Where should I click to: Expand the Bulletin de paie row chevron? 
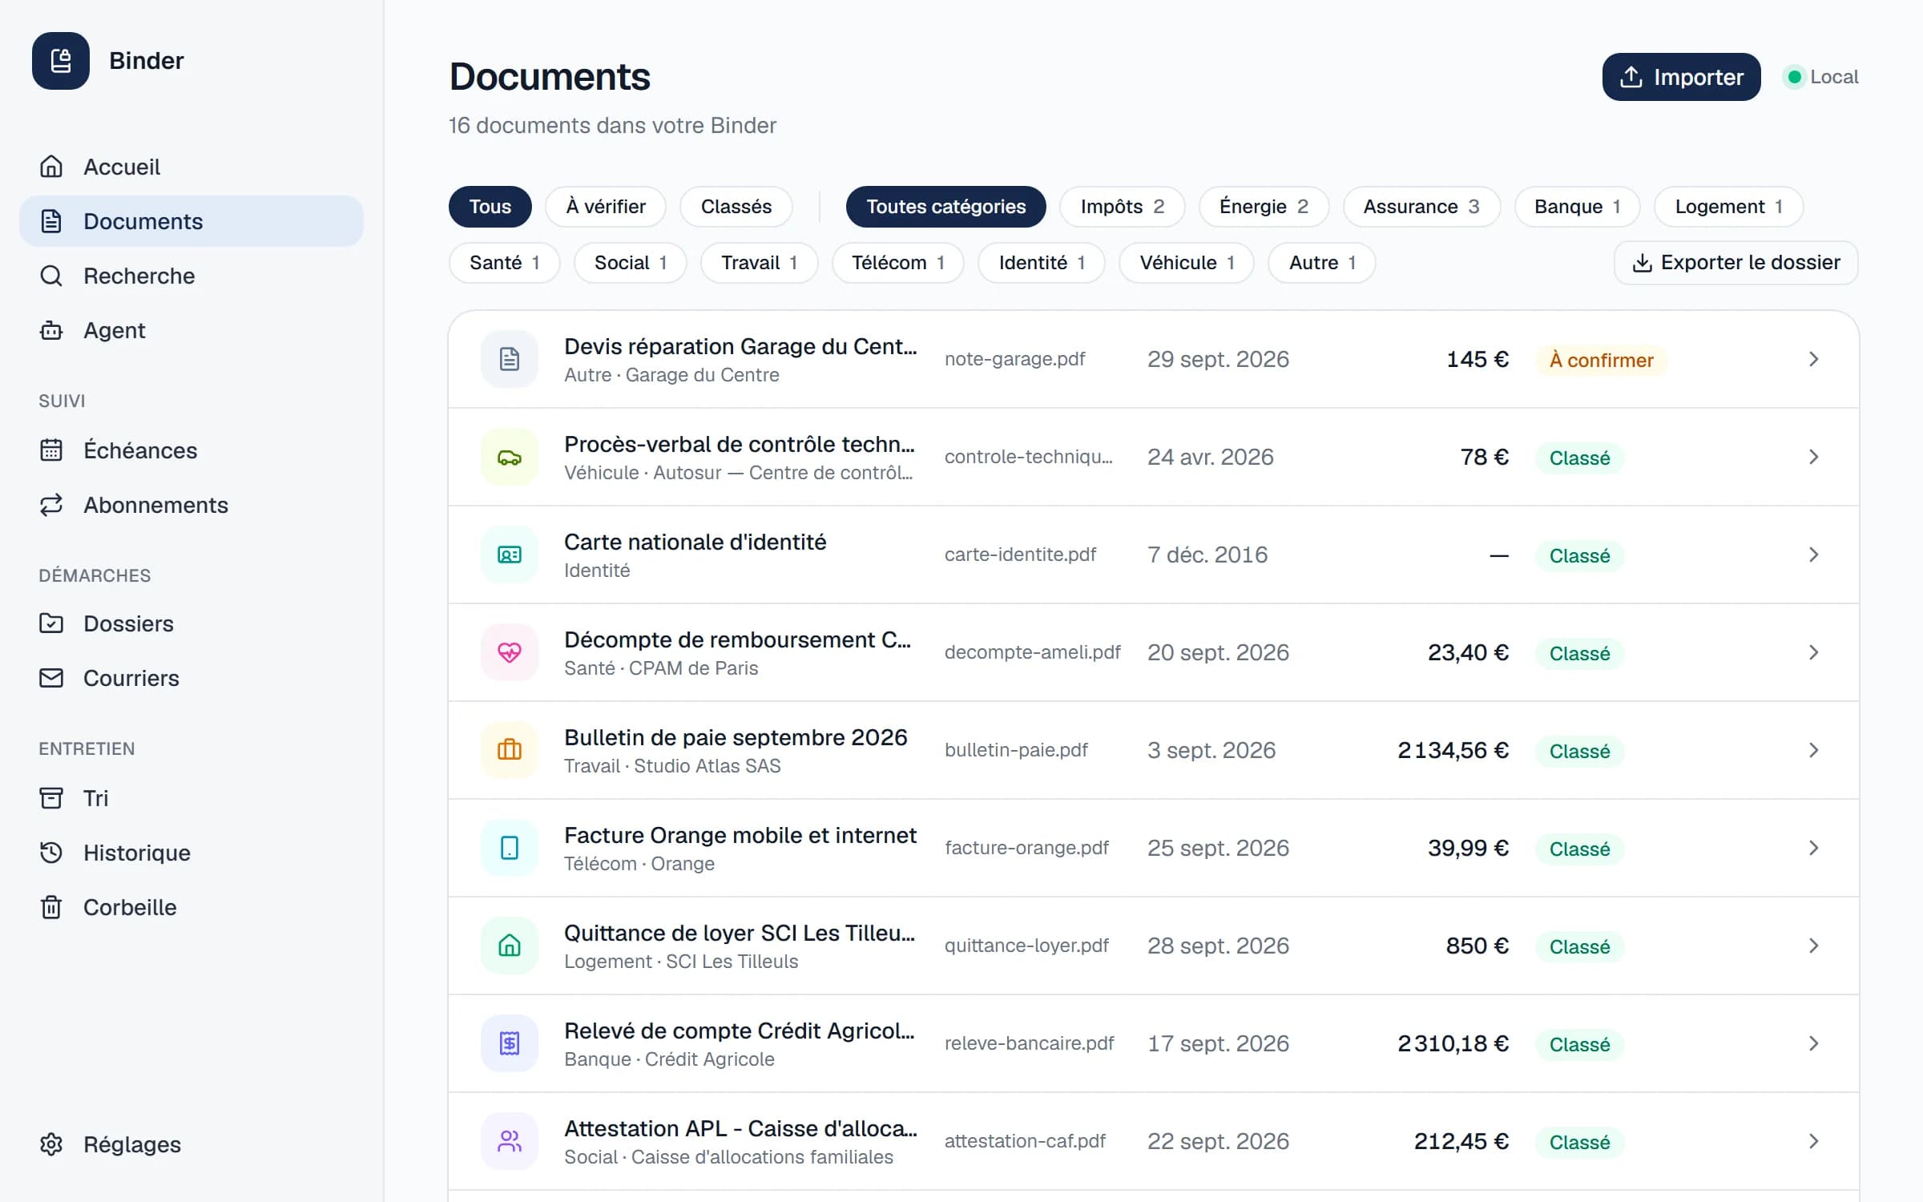(x=1814, y=750)
